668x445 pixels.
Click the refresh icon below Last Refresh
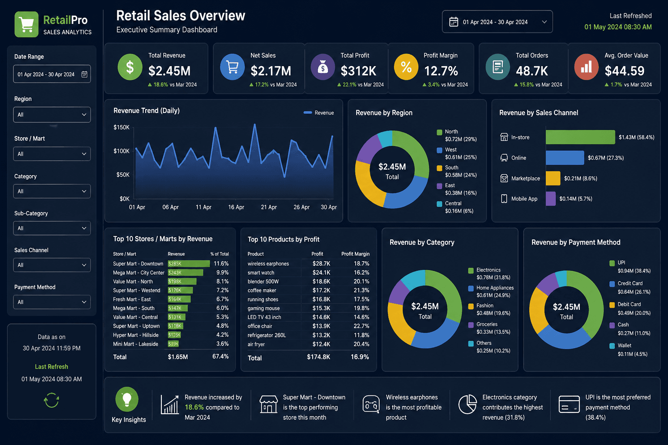[51, 400]
